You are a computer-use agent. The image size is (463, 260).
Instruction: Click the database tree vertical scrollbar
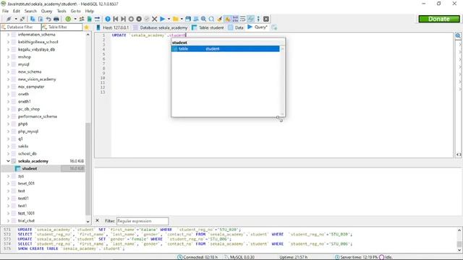click(88, 168)
